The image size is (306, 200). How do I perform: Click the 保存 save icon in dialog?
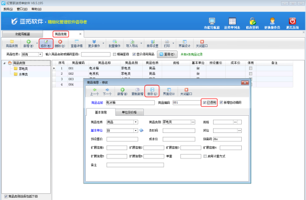click(152, 90)
